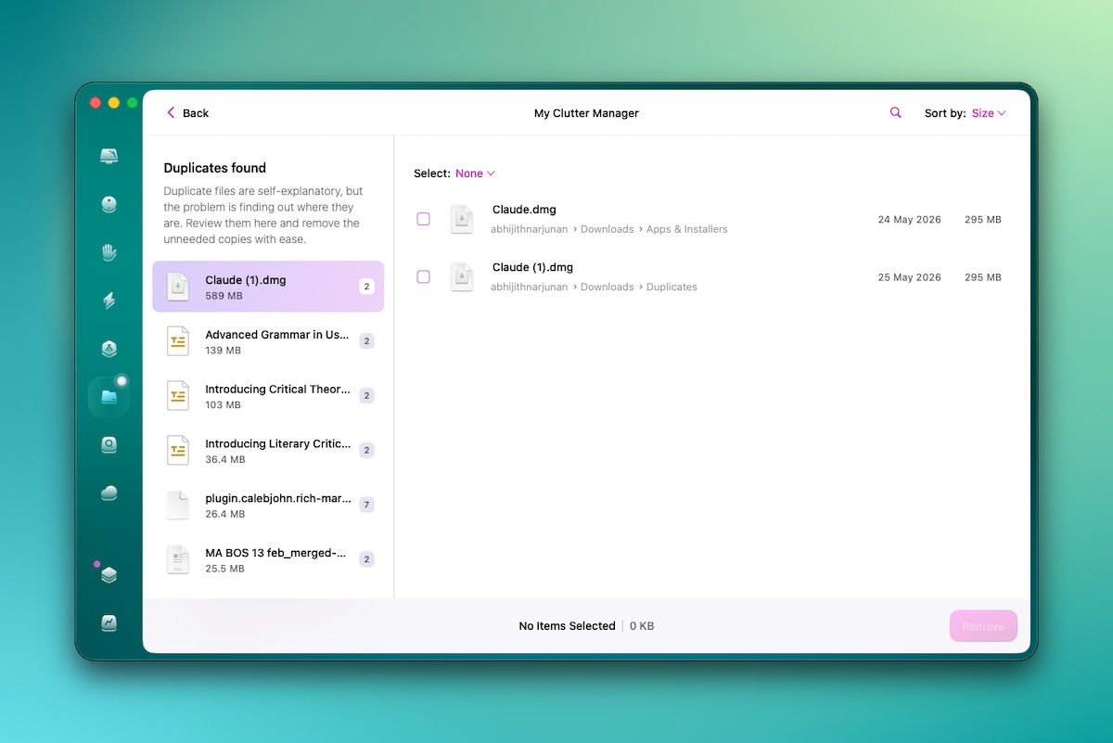Select the plugin.calebjohn.rich-mar... duplicate group
The width and height of the screenshot is (1113, 743).
(x=268, y=506)
